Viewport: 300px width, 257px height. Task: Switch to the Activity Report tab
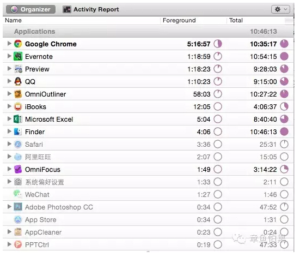[x=91, y=9]
